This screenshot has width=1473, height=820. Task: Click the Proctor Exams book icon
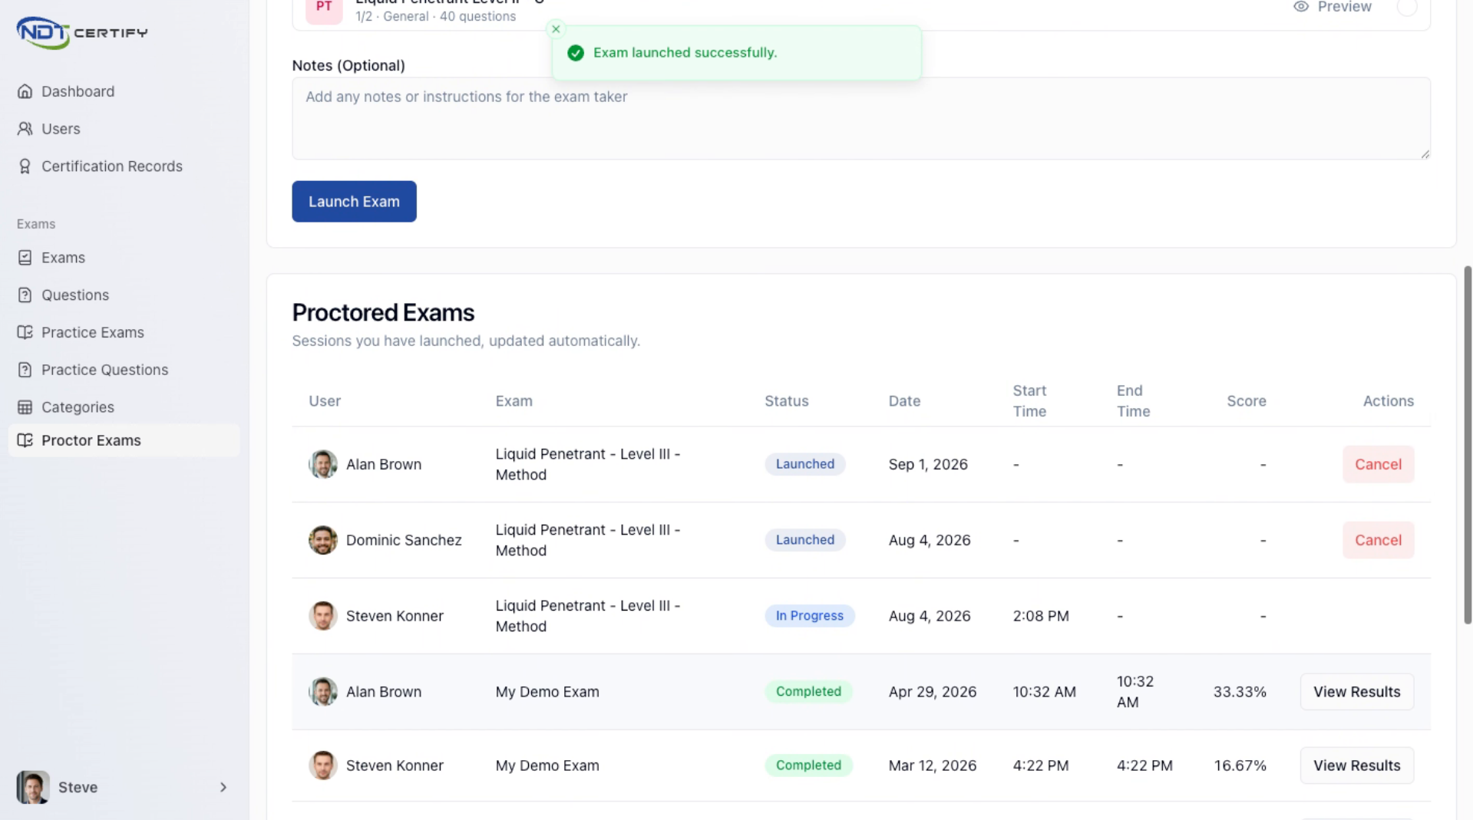25,440
